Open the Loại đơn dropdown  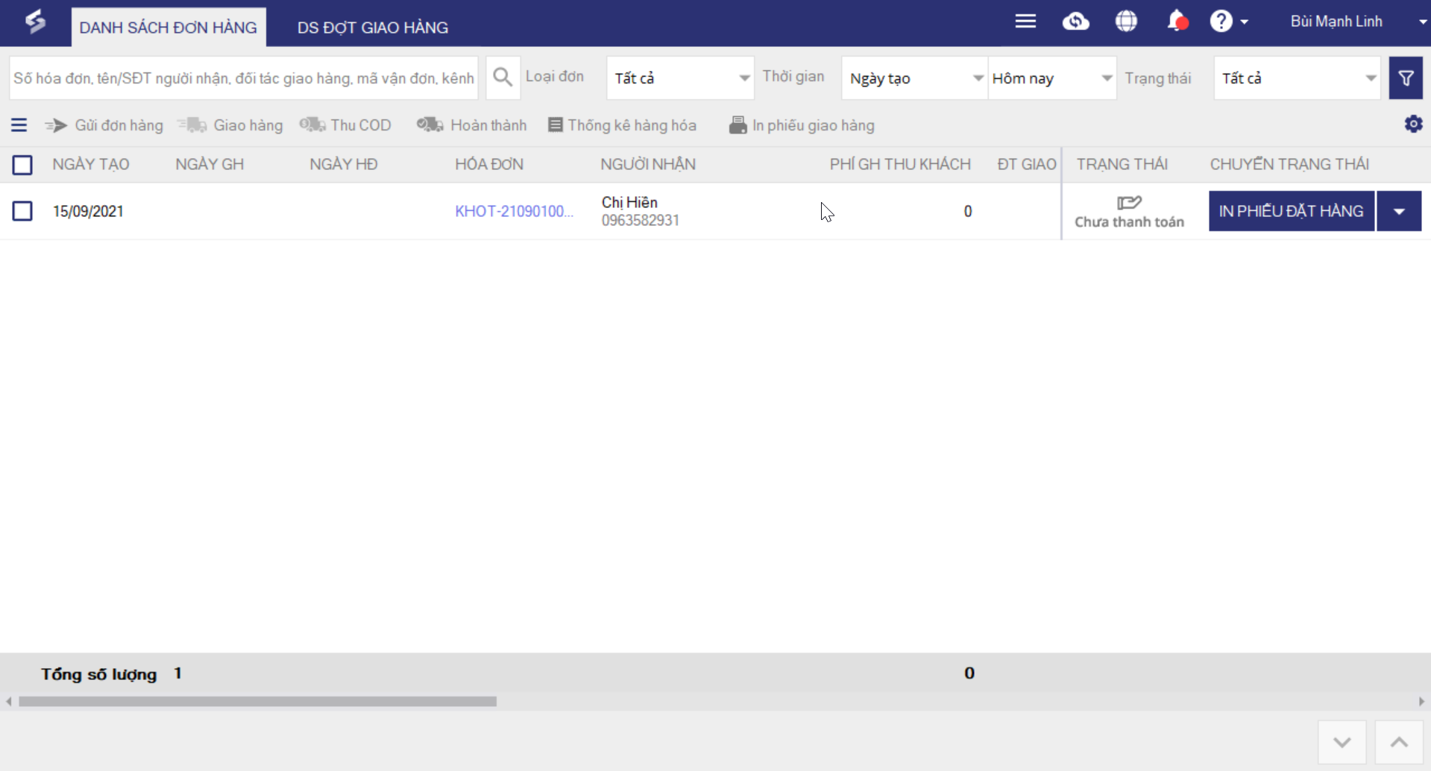pos(680,78)
